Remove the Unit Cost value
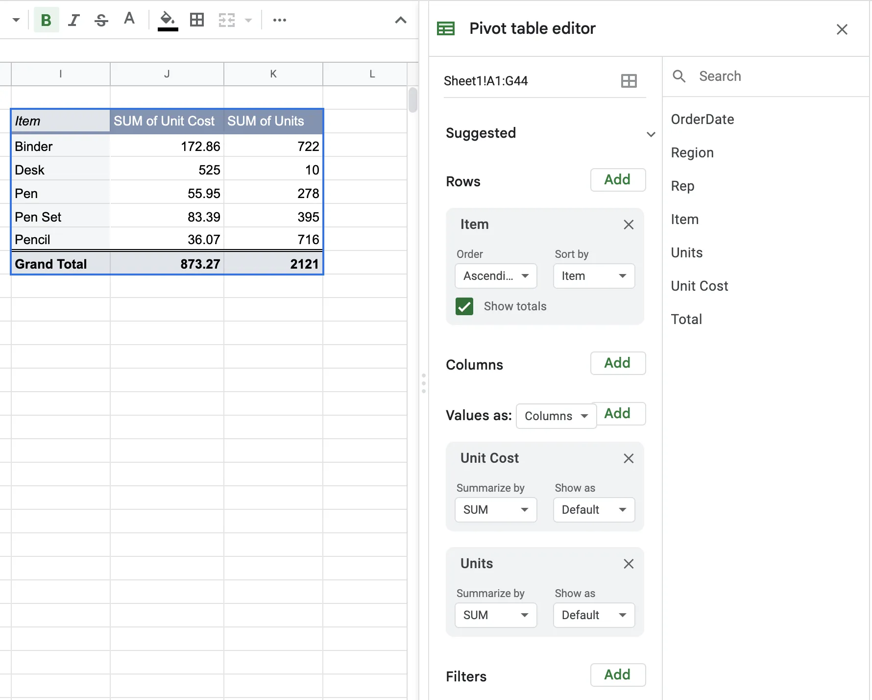 (x=629, y=458)
